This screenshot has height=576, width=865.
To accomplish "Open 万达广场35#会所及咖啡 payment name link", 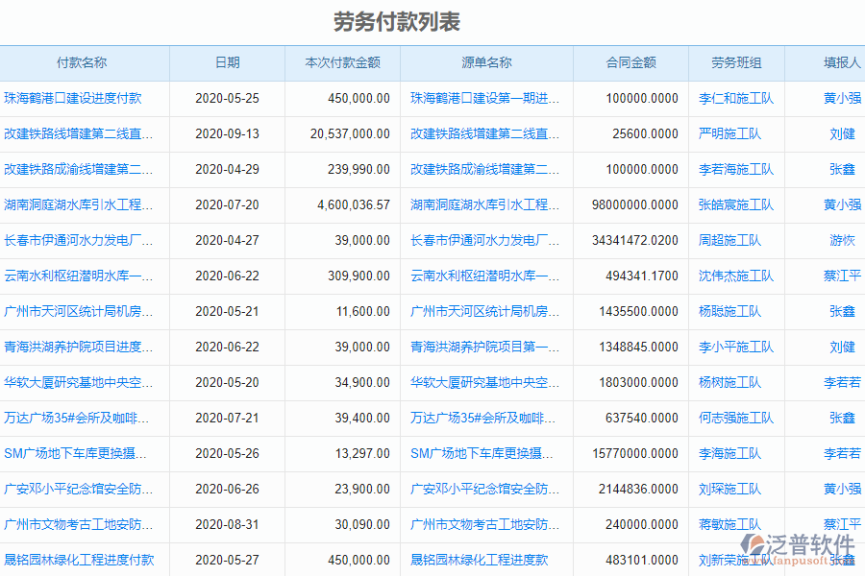I will click(76, 418).
